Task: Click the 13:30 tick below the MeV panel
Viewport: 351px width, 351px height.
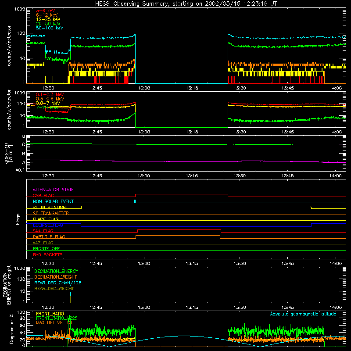Action: [240, 132]
